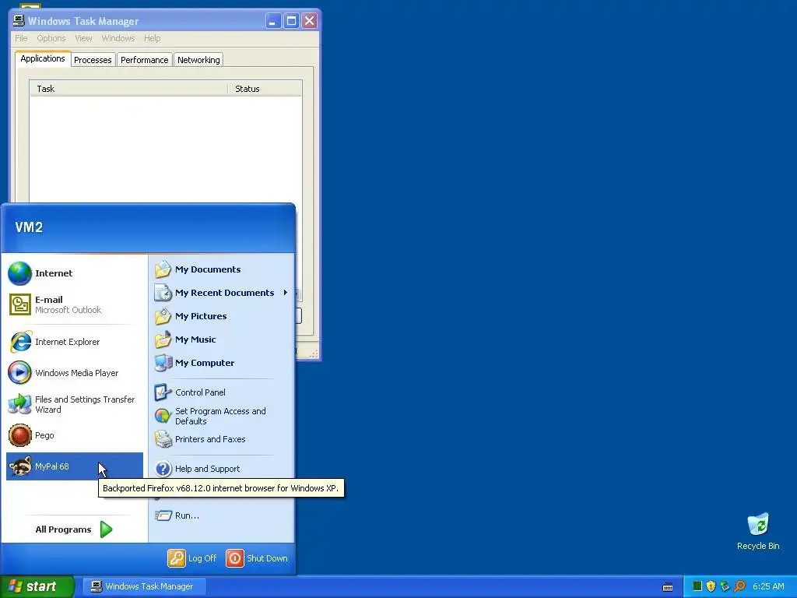The image size is (797, 598).
Task: Switch to the Applications tab
Action: pyautogui.click(x=43, y=58)
